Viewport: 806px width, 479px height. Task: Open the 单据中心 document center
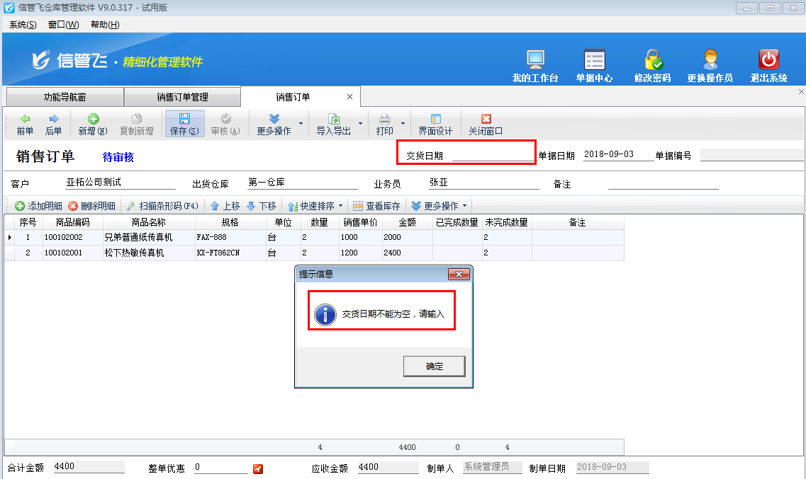coord(595,65)
